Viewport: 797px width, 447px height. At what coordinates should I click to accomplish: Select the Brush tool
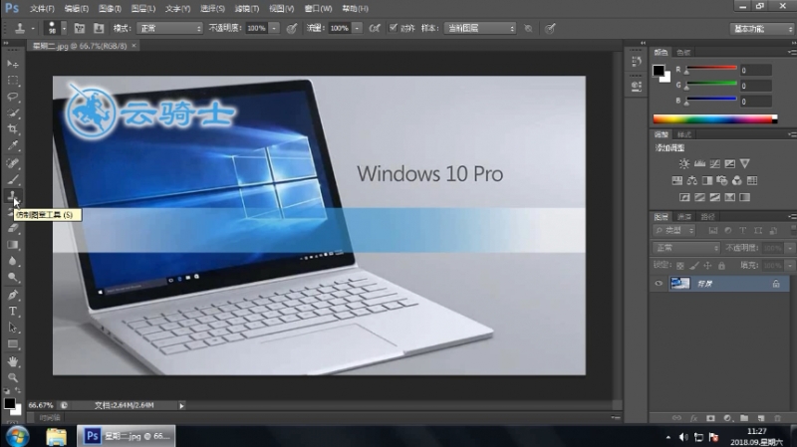(x=13, y=179)
